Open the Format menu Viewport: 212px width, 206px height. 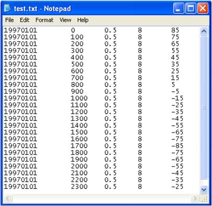(x=44, y=20)
